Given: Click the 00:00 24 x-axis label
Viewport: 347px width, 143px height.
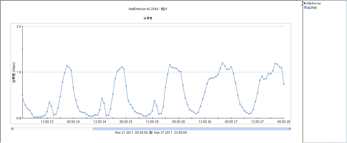Looking at the screenshot, I should pos(73,122).
